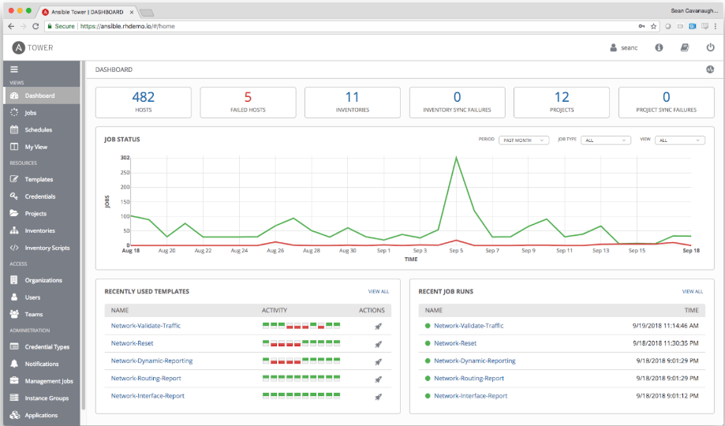Click the activity stream icon
This screenshot has width=725, height=426.
point(709,69)
